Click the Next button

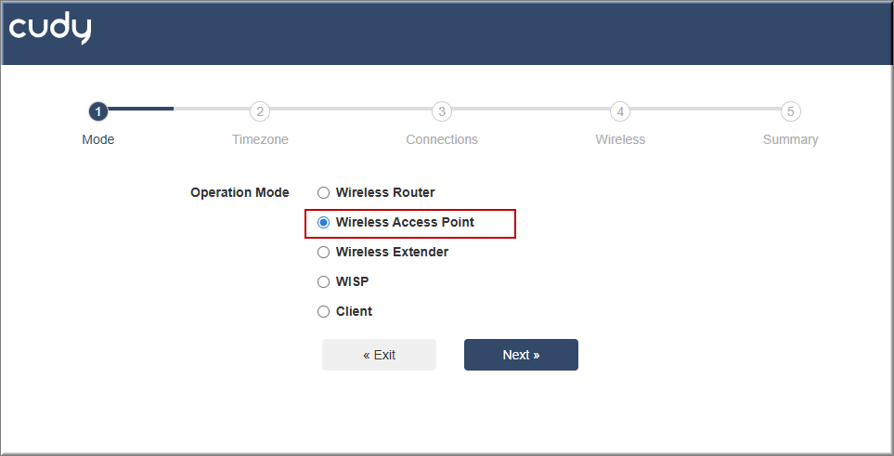click(x=521, y=355)
